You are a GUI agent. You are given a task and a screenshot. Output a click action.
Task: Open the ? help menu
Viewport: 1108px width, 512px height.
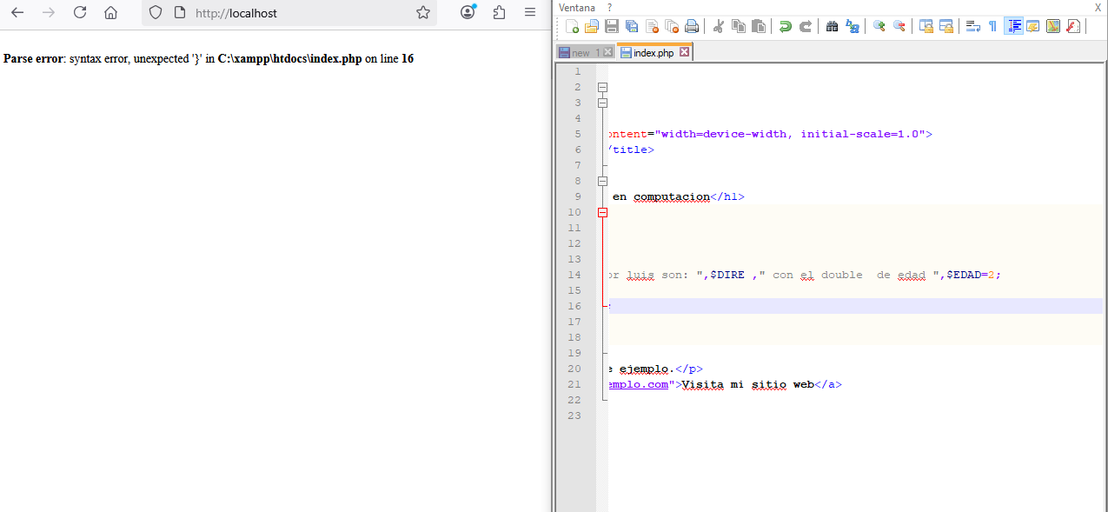click(x=610, y=8)
